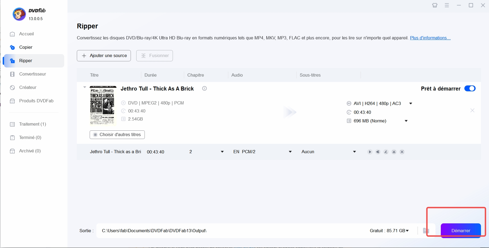Image resolution: width=489 pixels, height=248 pixels.
Task: Open the trim scissors icon
Action: [394, 152]
